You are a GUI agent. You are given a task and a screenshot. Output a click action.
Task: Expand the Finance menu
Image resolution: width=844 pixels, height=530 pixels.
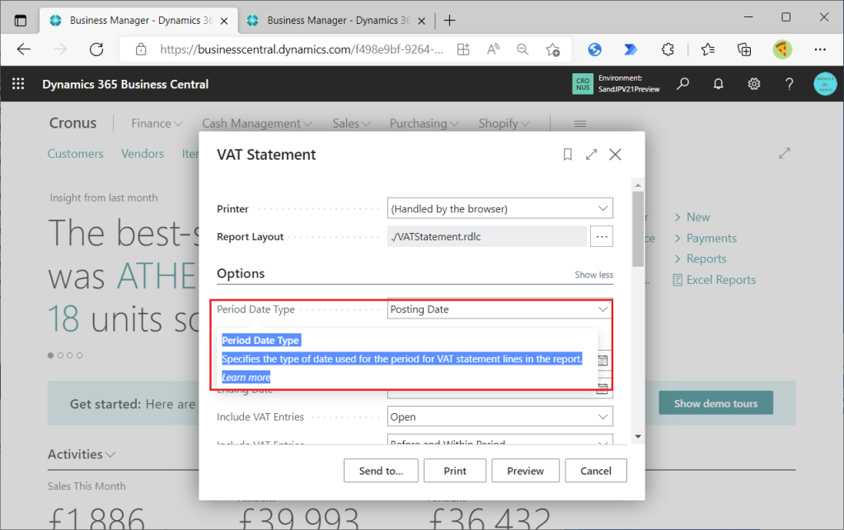tap(157, 123)
